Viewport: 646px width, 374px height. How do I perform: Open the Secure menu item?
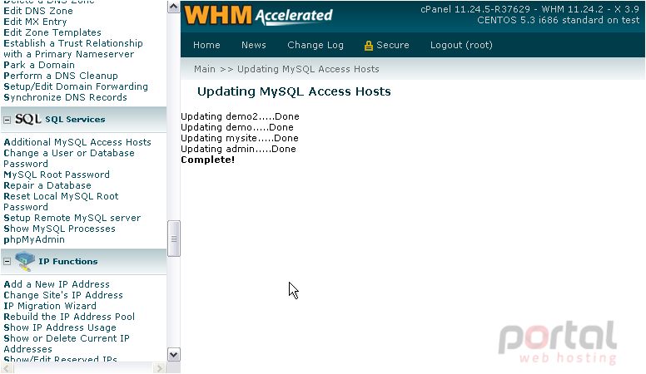pyautogui.click(x=393, y=45)
